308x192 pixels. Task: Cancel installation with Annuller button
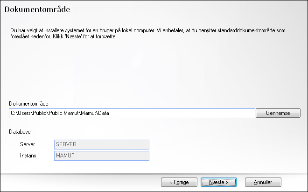pyautogui.click(x=263, y=182)
